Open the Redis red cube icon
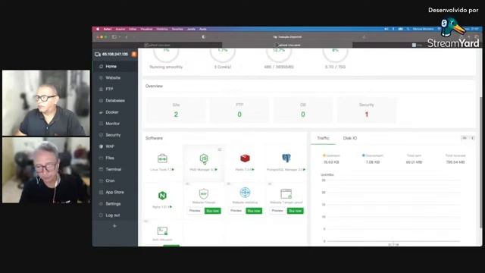Image resolution: width=485 pixels, height=273 pixels. click(245, 158)
